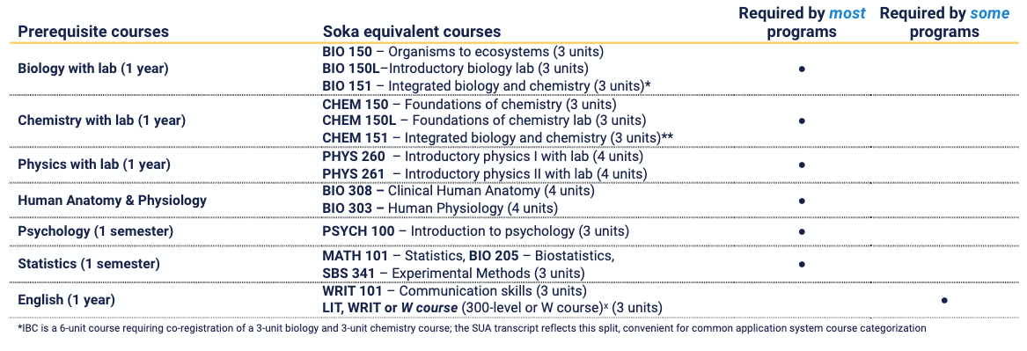
Task: Select the Soka equivalent courses header
Action: point(411,32)
